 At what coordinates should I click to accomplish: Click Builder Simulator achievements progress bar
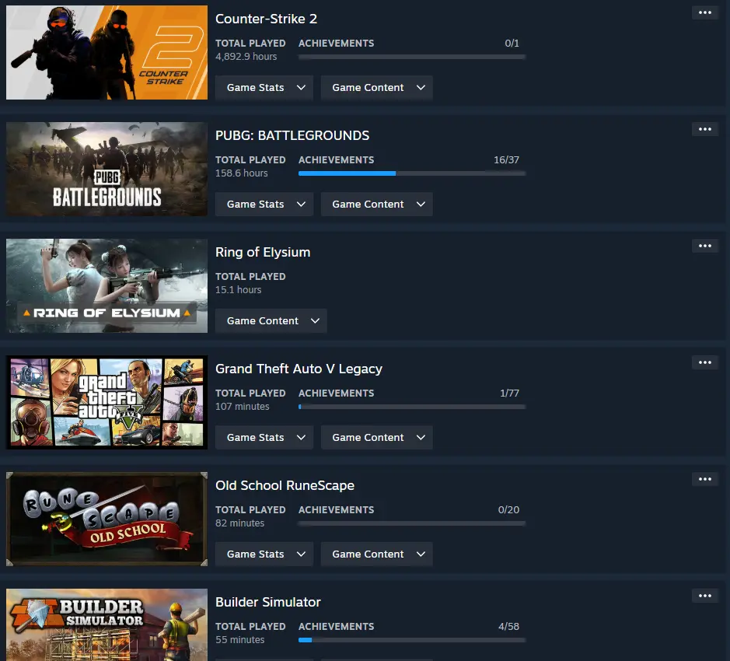(412, 640)
